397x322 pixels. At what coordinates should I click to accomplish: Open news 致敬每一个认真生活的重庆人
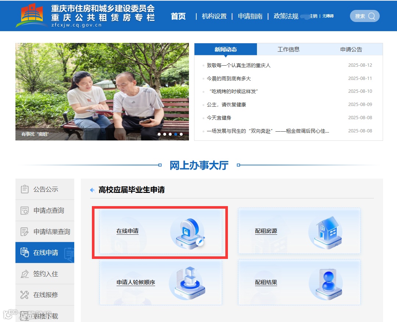(x=239, y=65)
